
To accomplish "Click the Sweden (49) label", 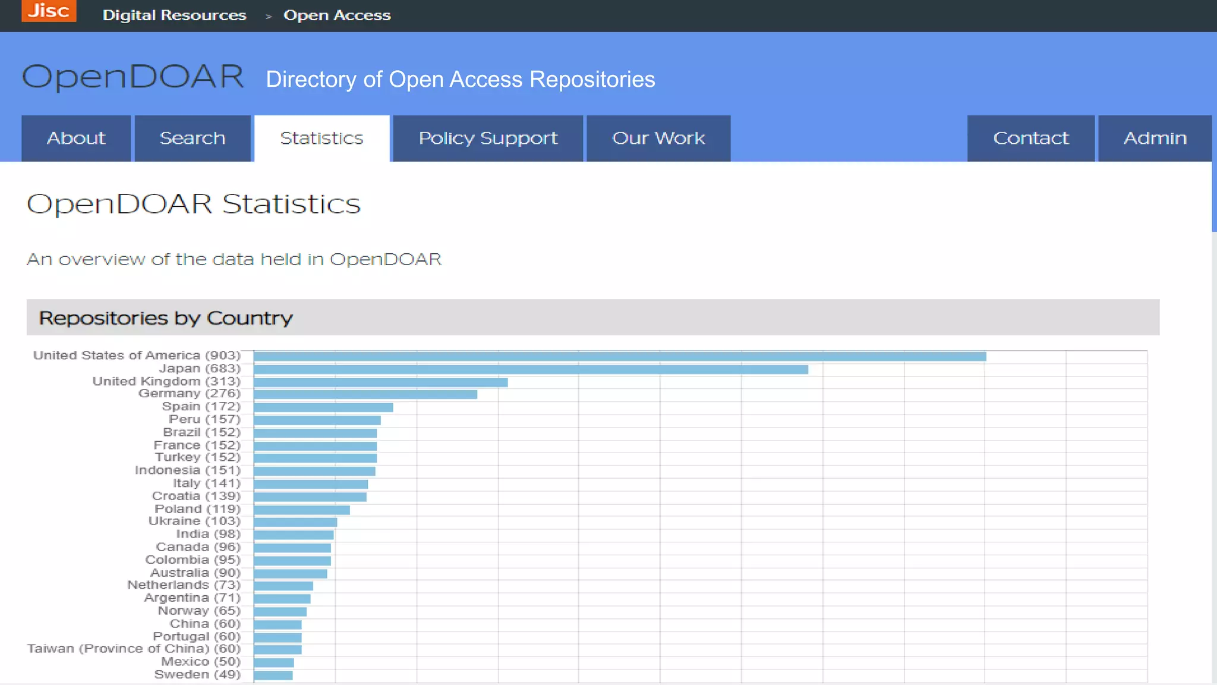I will click(198, 675).
